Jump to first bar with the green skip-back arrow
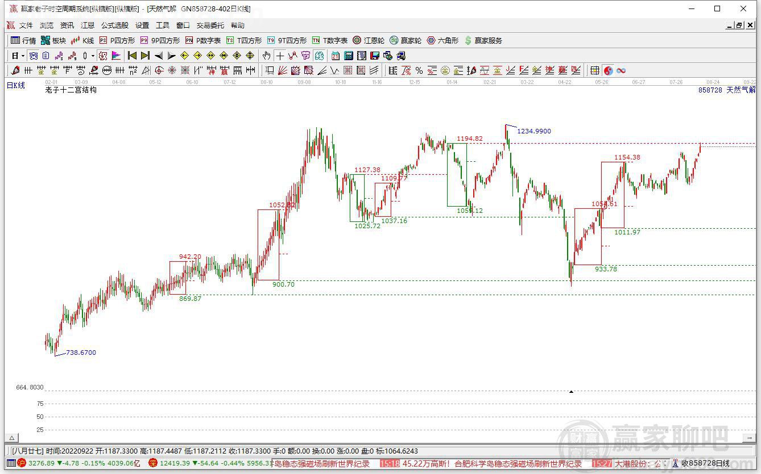Image resolution: width=761 pixels, height=474 pixels. click(x=132, y=56)
